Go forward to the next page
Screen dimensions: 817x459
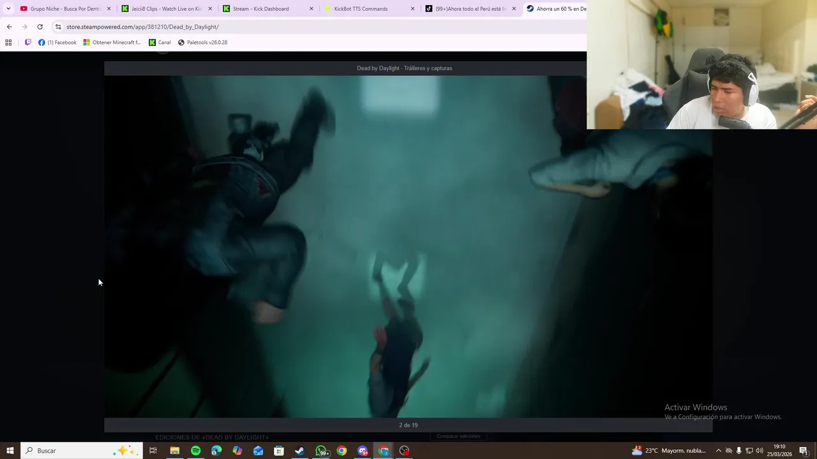point(24,27)
